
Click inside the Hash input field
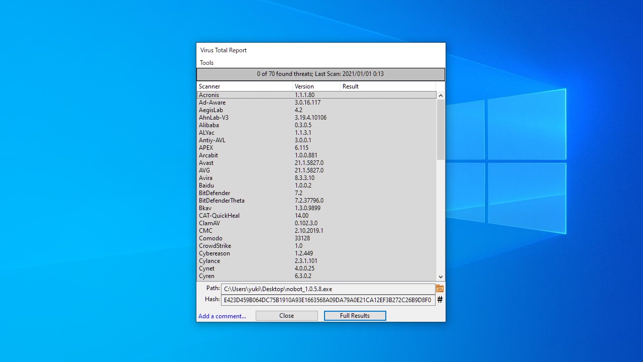(328, 300)
